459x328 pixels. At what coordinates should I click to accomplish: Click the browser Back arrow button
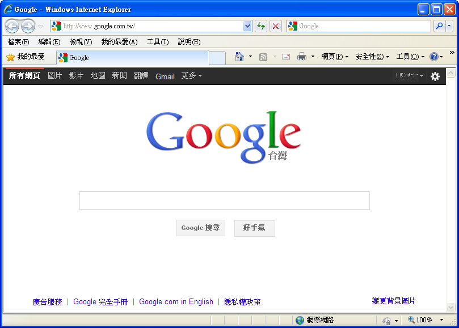click(12, 26)
